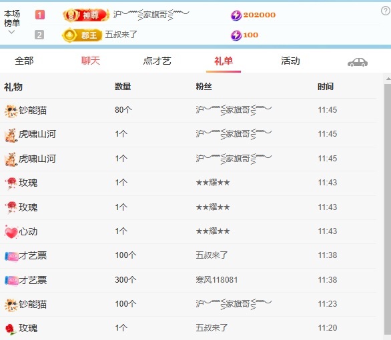The height and width of the screenshot is (340, 391).
Task: Click the 神尊 rank badge
Action: pos(86,15)
